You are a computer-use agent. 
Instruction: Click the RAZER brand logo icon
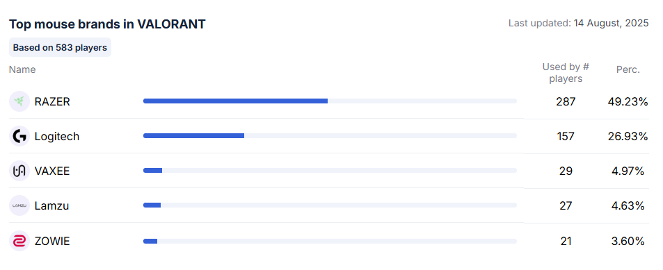[19, 101]
